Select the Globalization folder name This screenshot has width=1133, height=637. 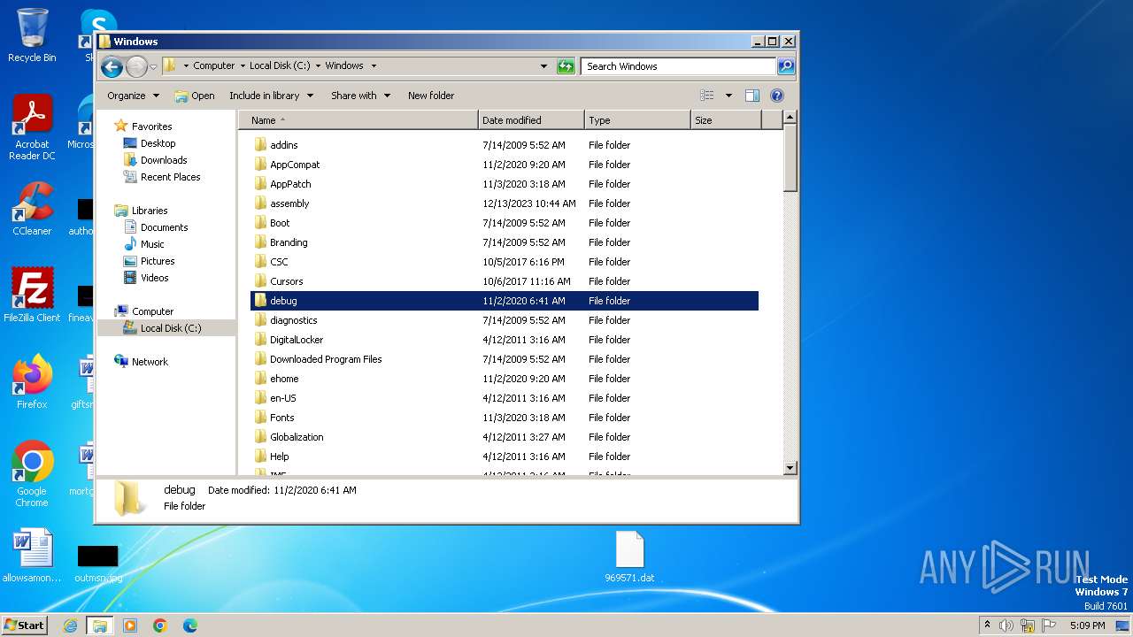297,437
